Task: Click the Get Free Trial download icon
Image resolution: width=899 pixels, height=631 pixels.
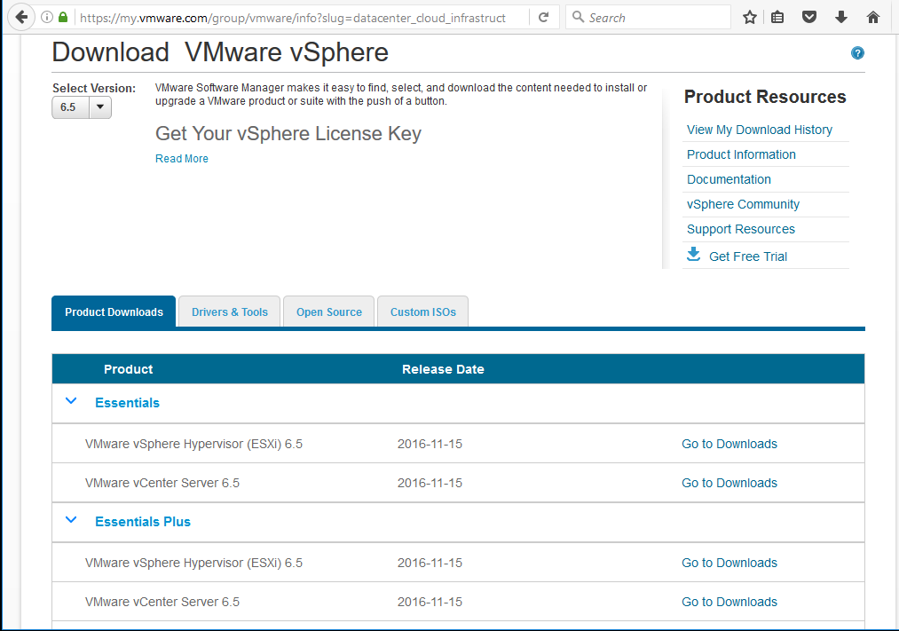Action: pos(694,255)
